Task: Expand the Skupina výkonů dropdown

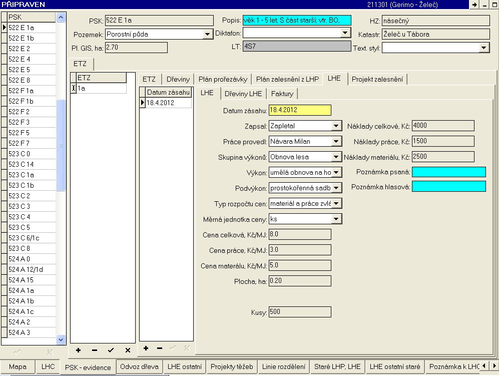Action: pos(336,157)
